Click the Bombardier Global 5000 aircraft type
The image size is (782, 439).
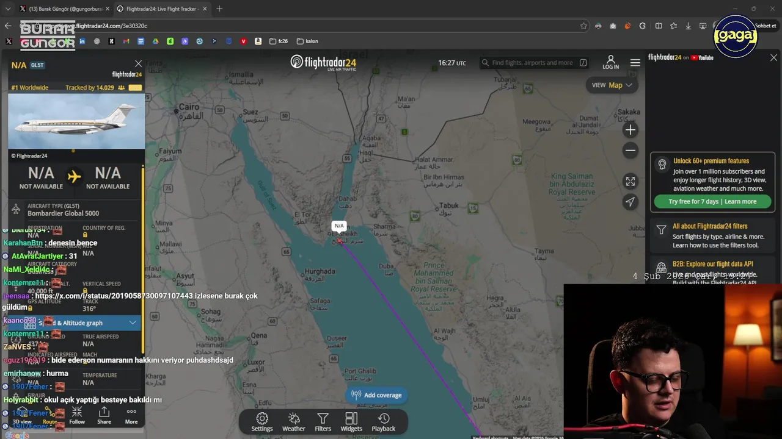point(63,213)
